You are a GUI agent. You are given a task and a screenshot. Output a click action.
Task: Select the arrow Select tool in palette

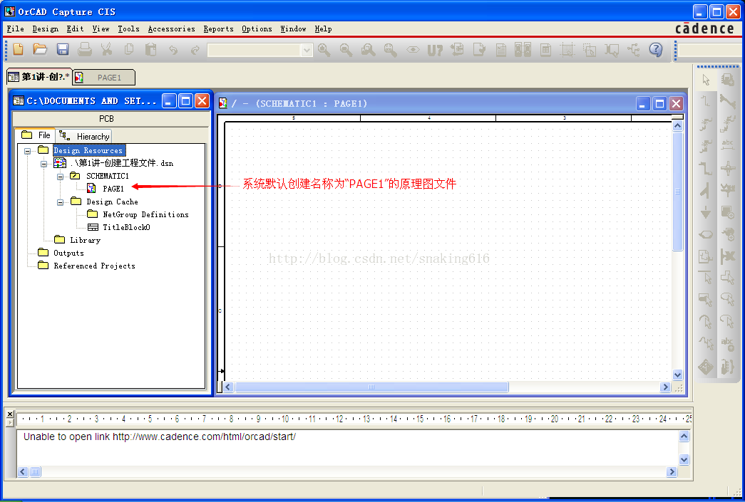point(706,80)
